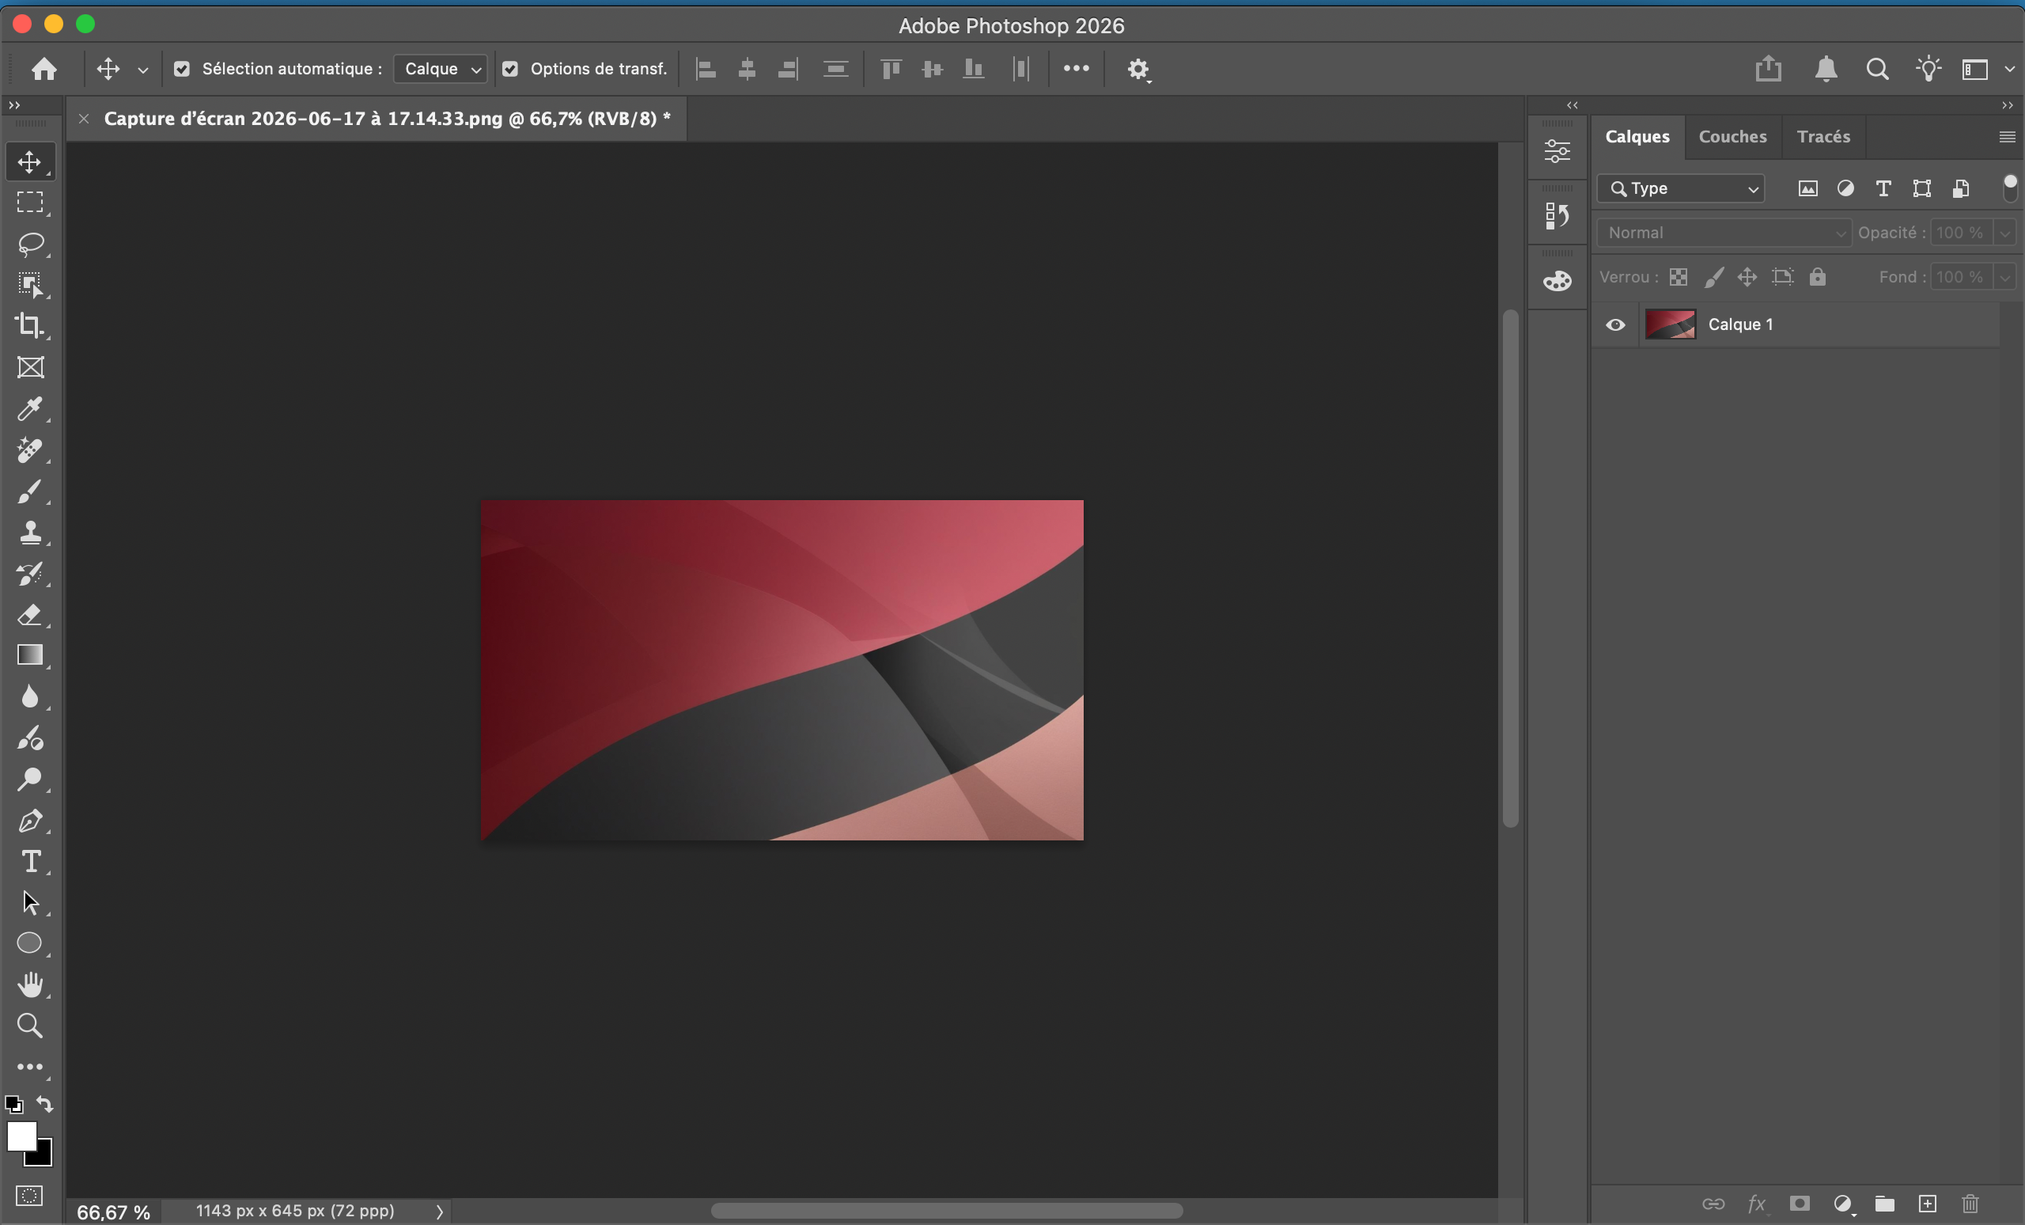
Task: Open the layer filter Type dropdown
Action: [x=1681, y=188]
